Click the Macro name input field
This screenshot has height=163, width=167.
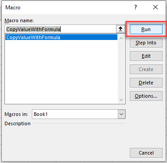coord(61,29)
